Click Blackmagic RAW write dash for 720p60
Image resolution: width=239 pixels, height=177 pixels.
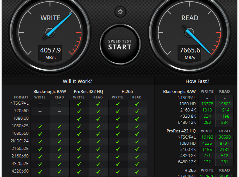pos(40,111)
